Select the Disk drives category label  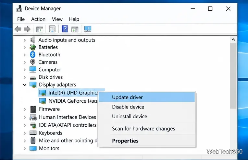(x=51, y=77)
